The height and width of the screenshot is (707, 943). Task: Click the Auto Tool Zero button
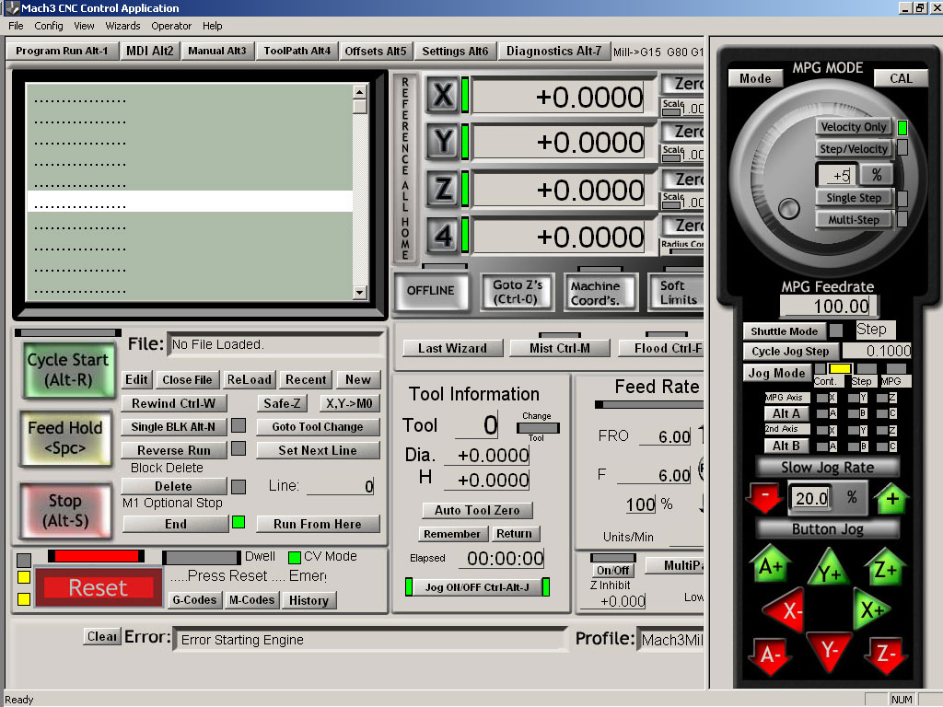(477, 510)
